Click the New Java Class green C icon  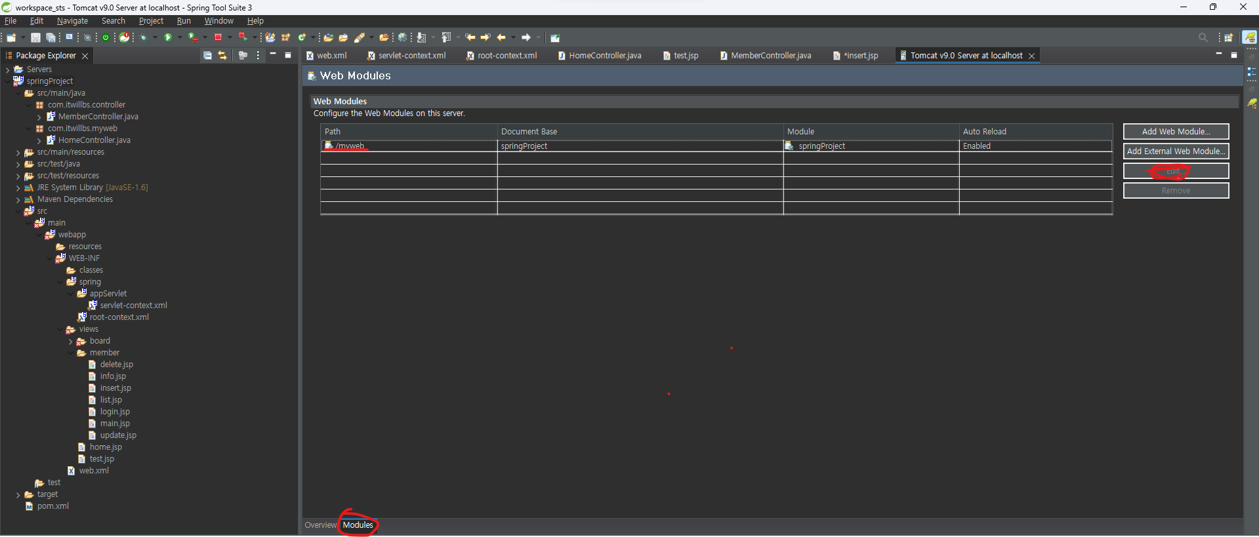[302, 37]
